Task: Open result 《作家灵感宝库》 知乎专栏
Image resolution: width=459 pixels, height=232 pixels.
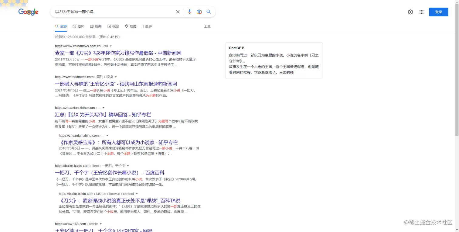Action: coord(118,142)
